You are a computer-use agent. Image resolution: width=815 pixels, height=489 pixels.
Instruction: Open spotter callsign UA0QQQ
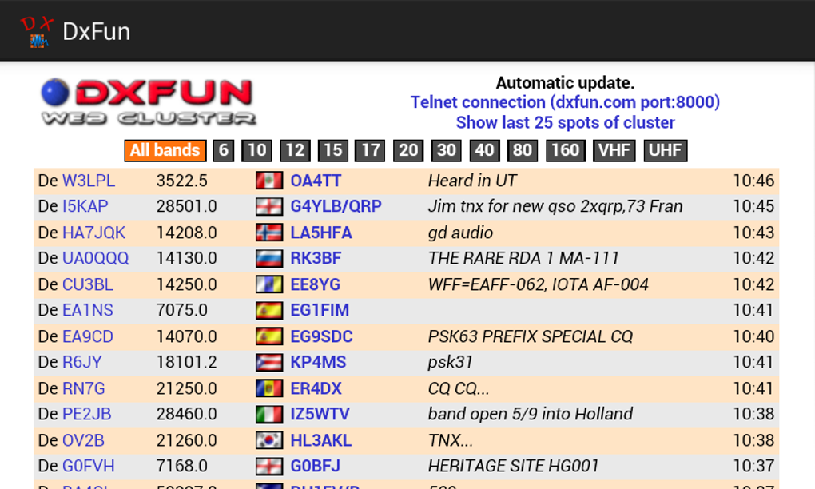(95, 258)
